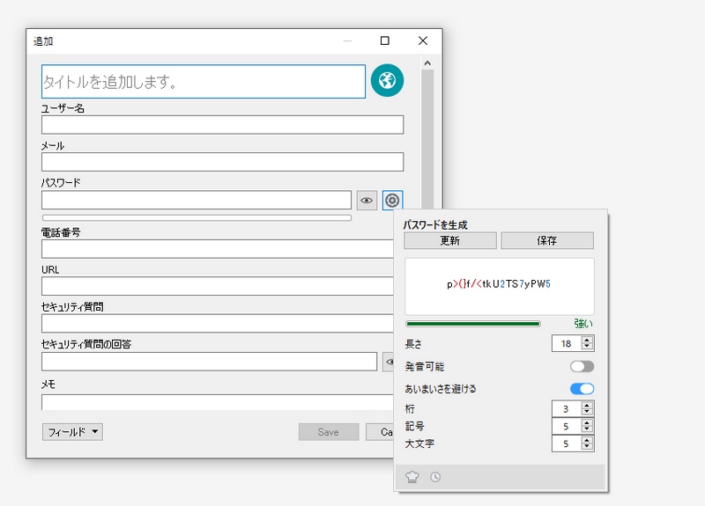Open password history clock icon
Screen dimensions: 705x506
click(435, 477)
